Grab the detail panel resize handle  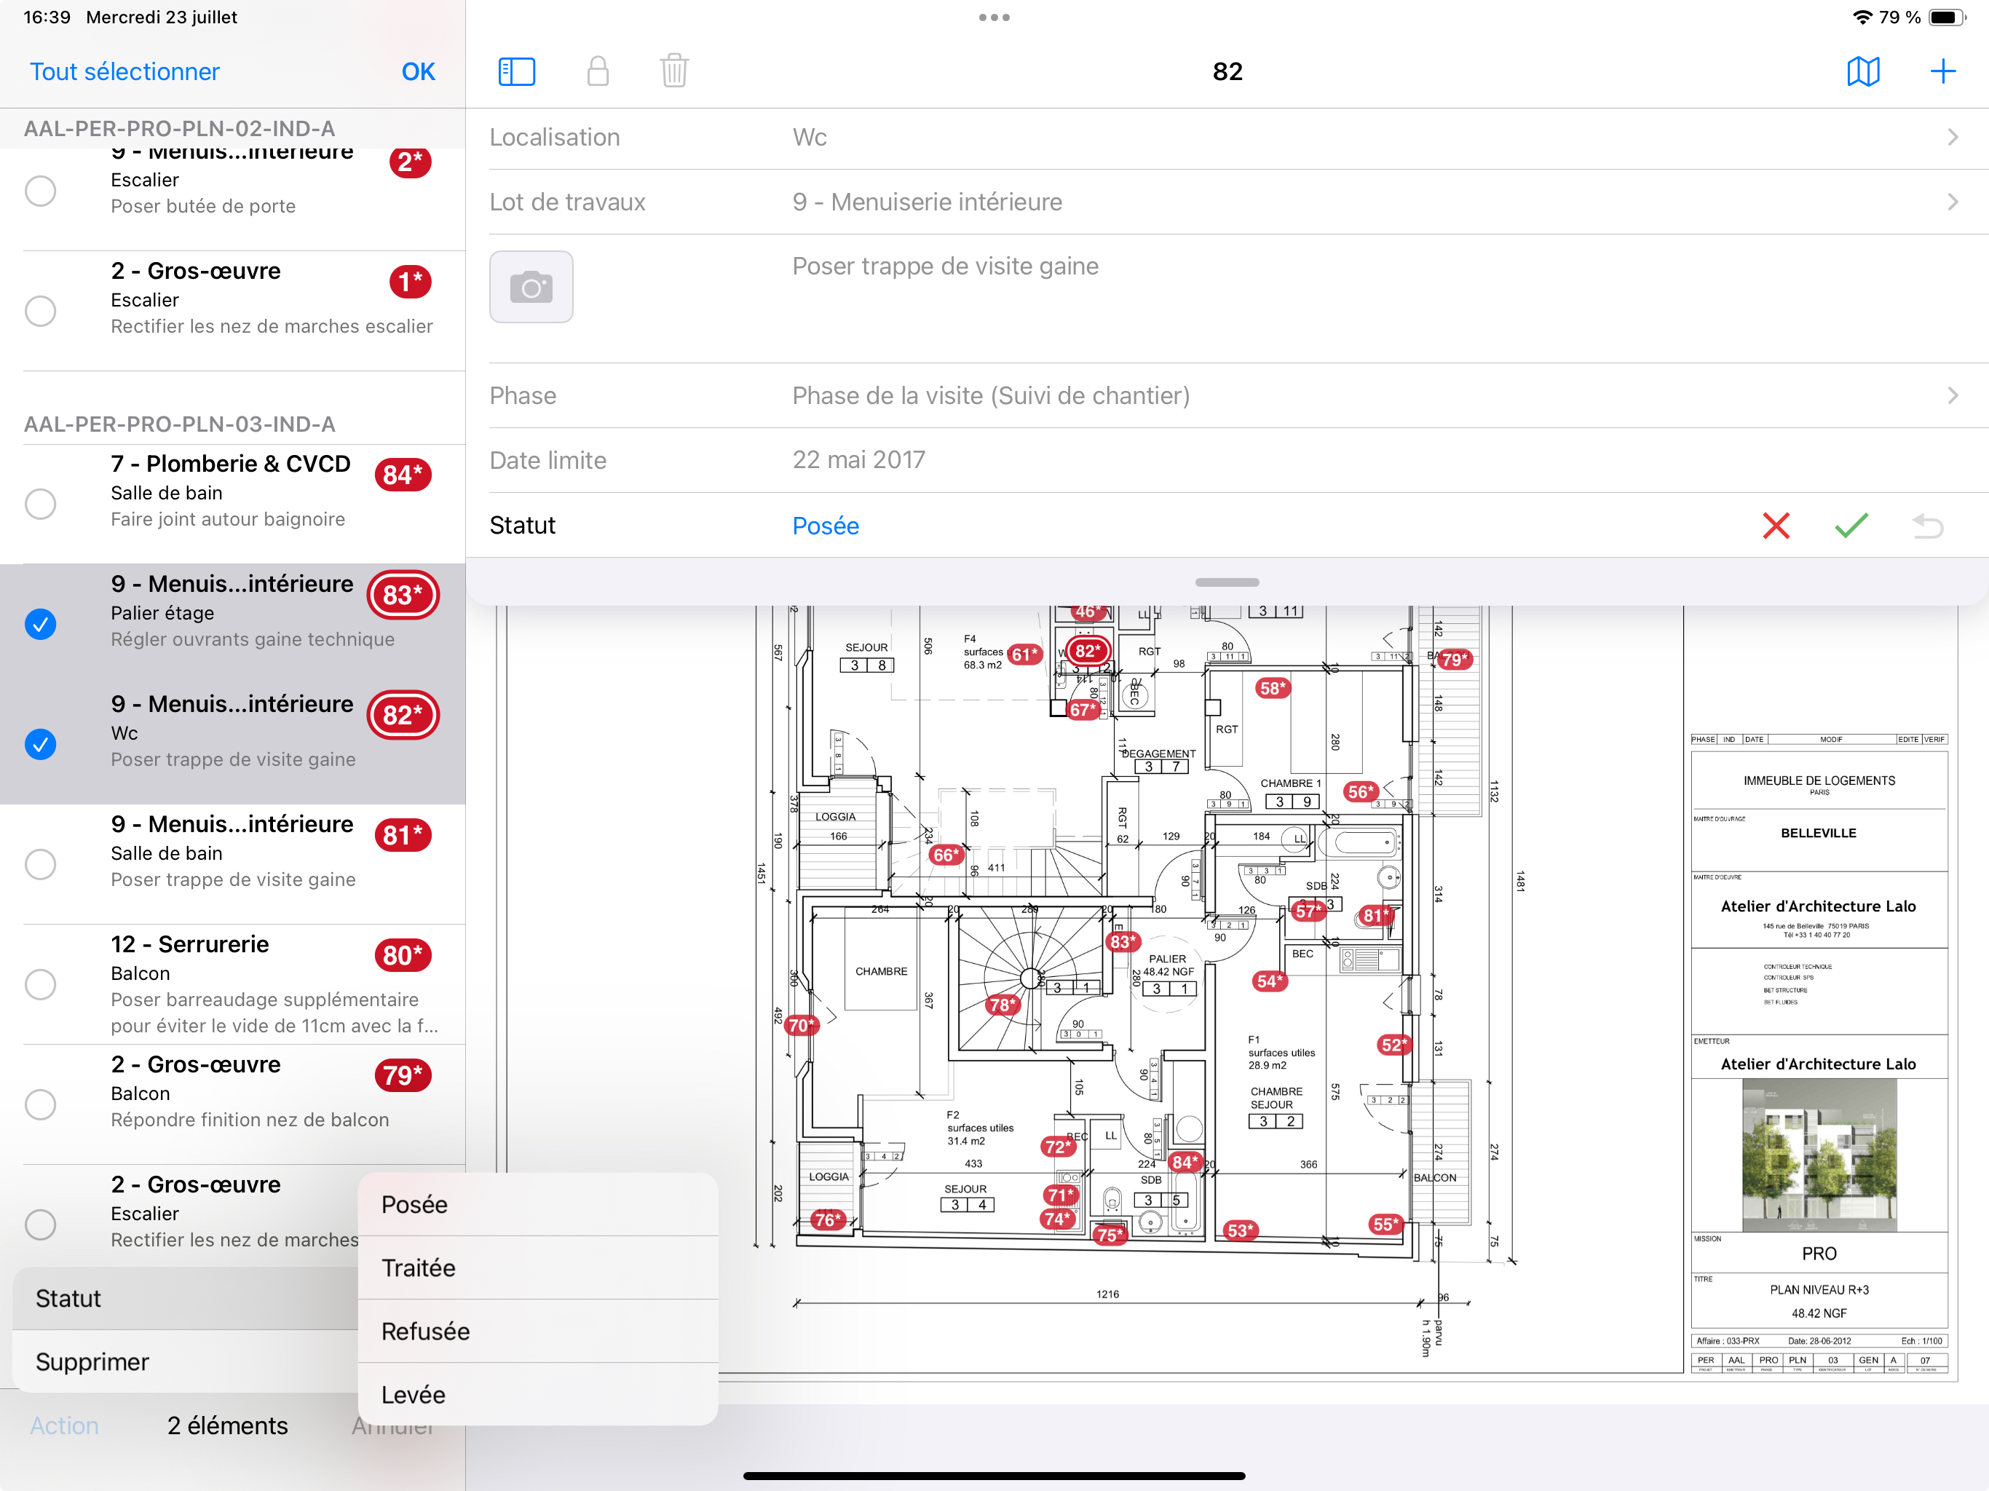[1227, 582]
